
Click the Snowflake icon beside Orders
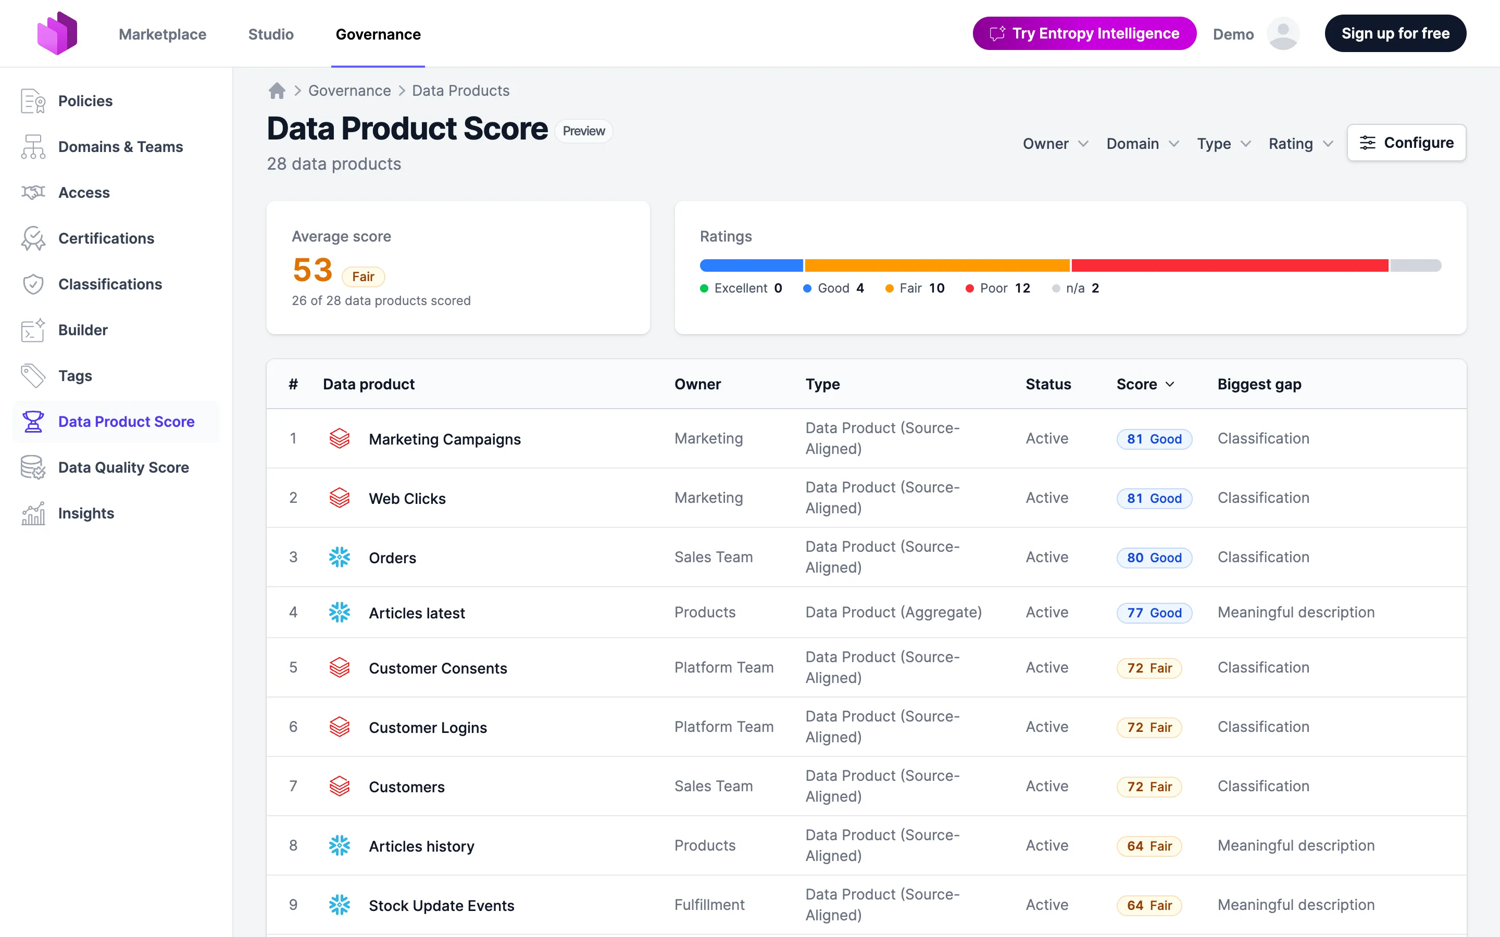pos(340,558)
